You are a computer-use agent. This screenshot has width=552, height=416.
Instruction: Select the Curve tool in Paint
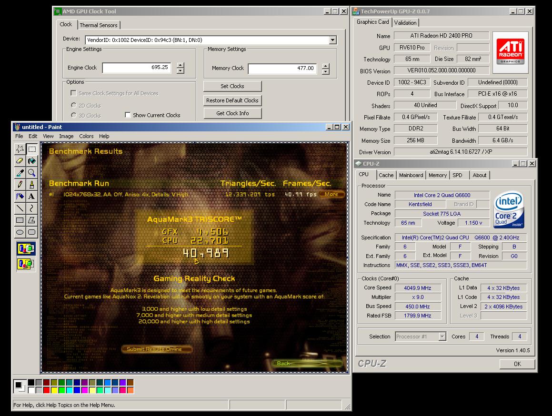[x=32, y=208]
